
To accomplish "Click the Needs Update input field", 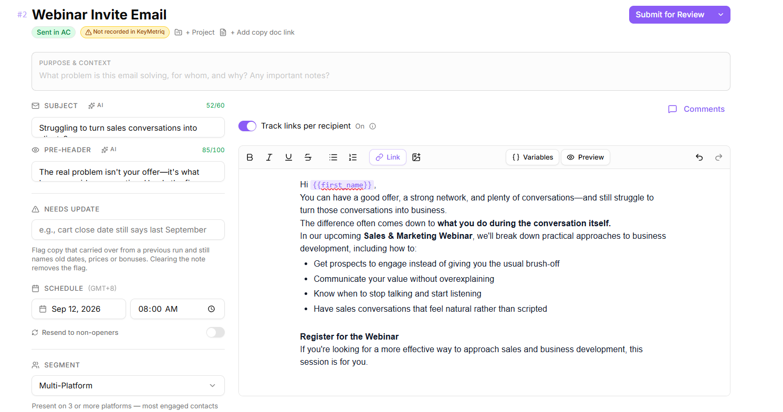I will pyautogui.click(x=128, y=229).
